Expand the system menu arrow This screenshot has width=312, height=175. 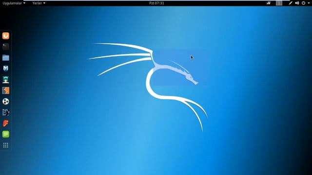tap(309, 3)
